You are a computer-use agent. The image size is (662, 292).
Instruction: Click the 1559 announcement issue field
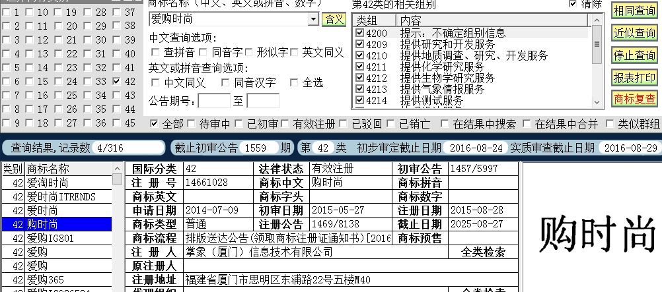point(259,148)
